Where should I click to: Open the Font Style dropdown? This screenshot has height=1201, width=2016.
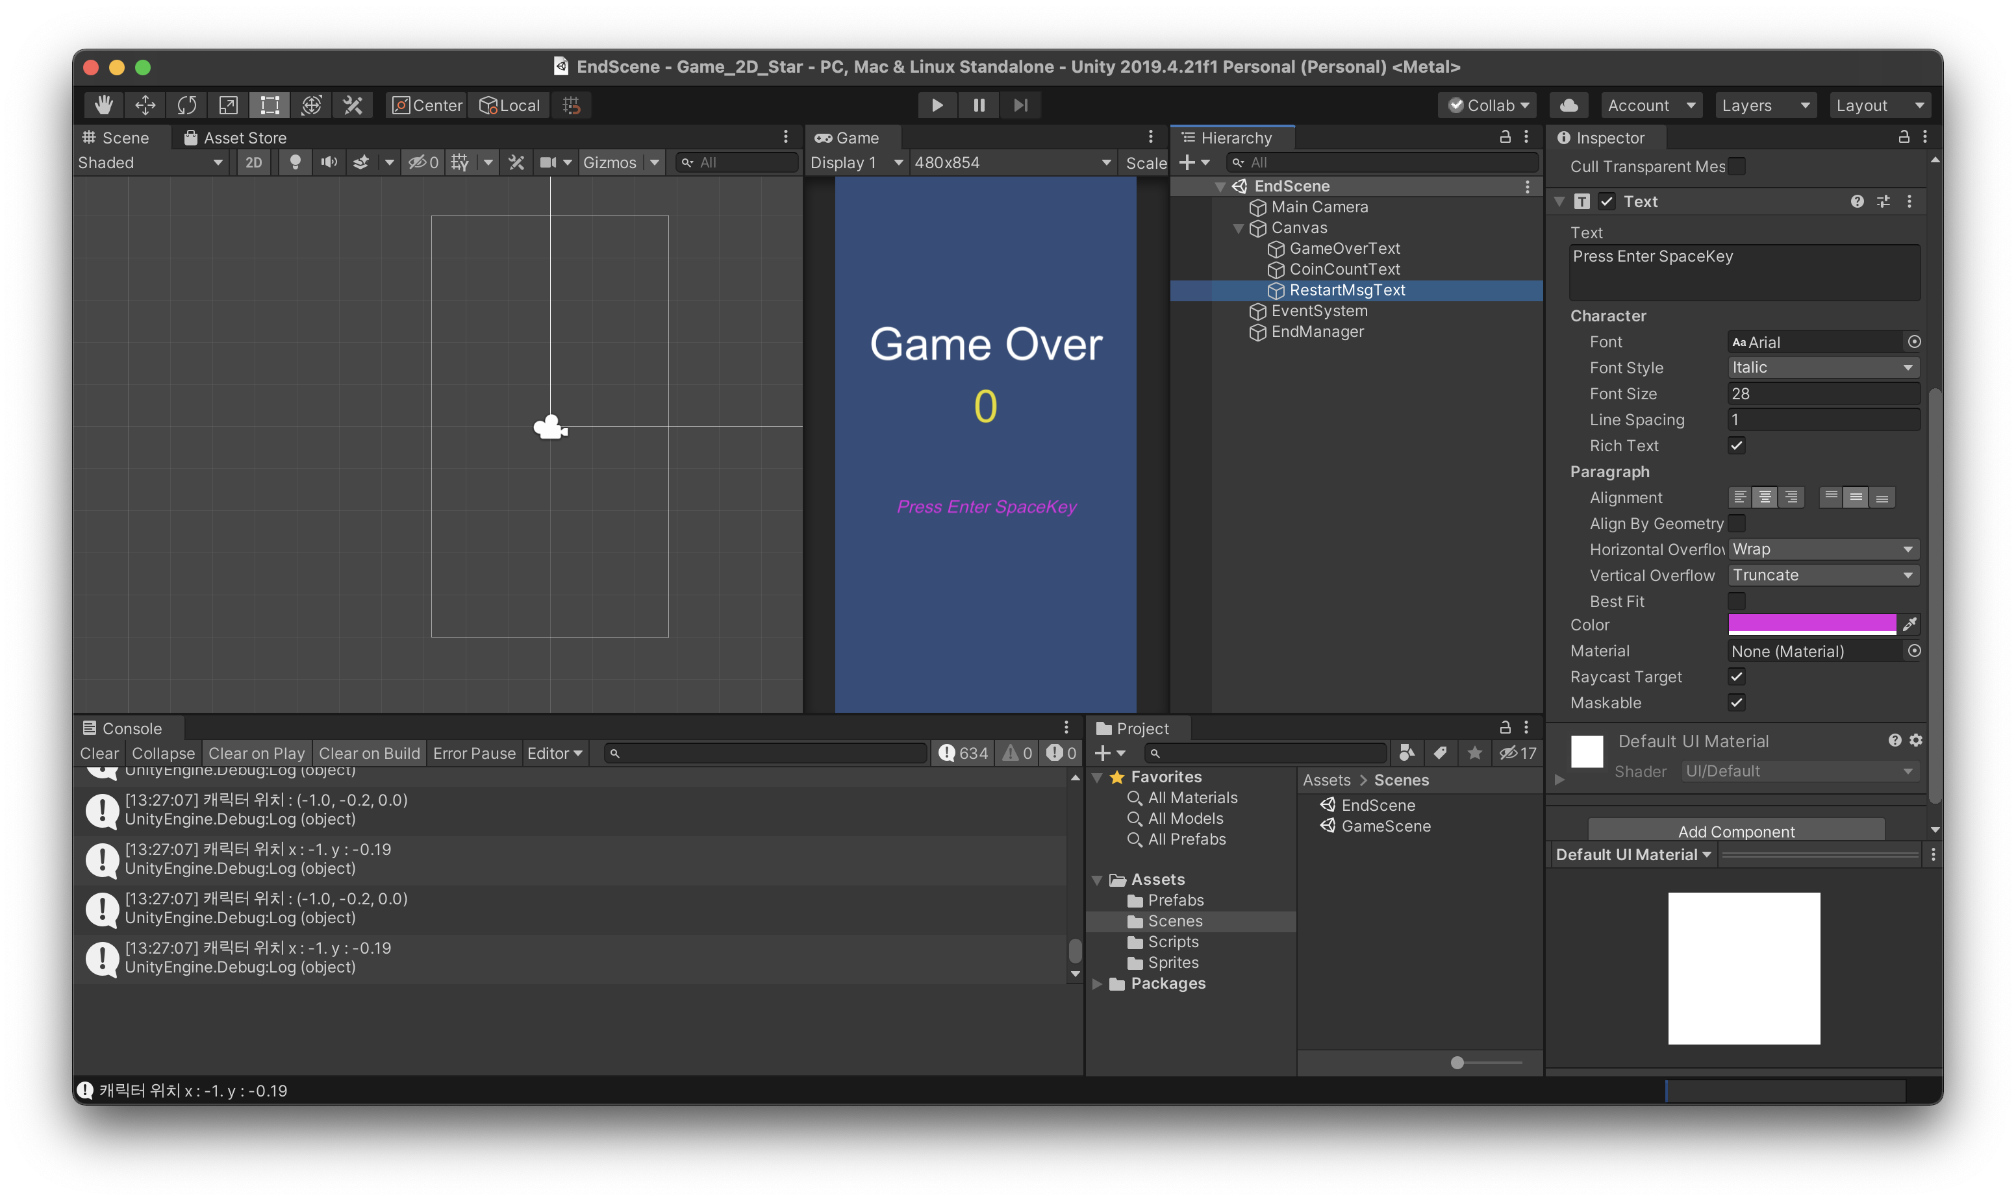tap(1822, 367)
